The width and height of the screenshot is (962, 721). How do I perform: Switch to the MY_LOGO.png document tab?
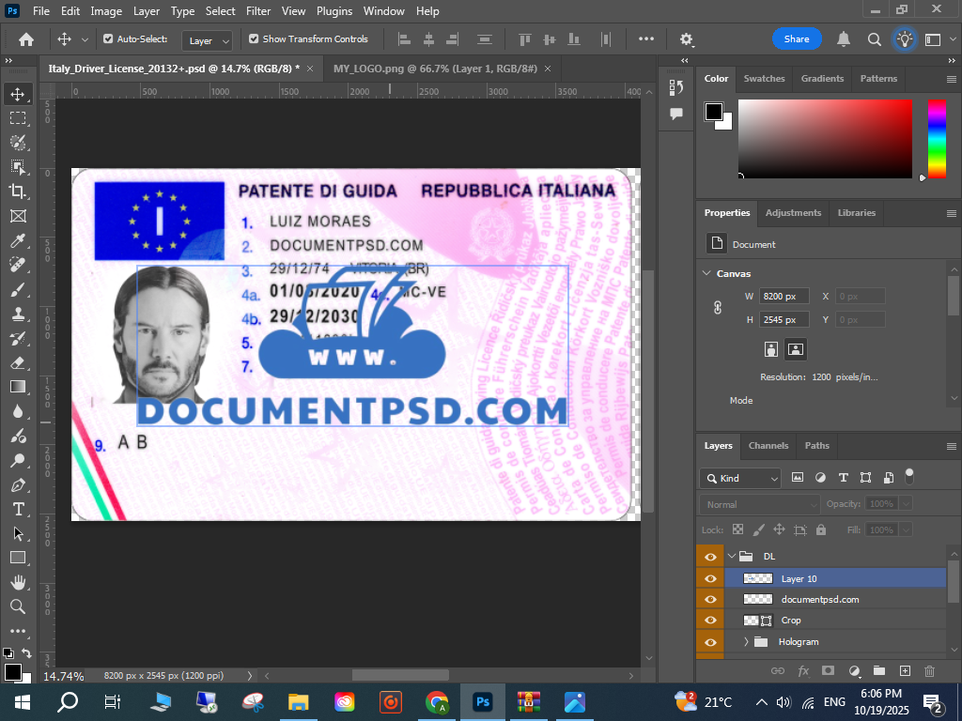coord(434,69)
